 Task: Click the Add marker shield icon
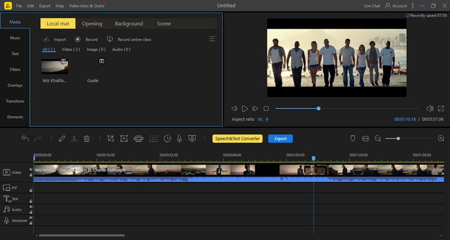[353, 138]
